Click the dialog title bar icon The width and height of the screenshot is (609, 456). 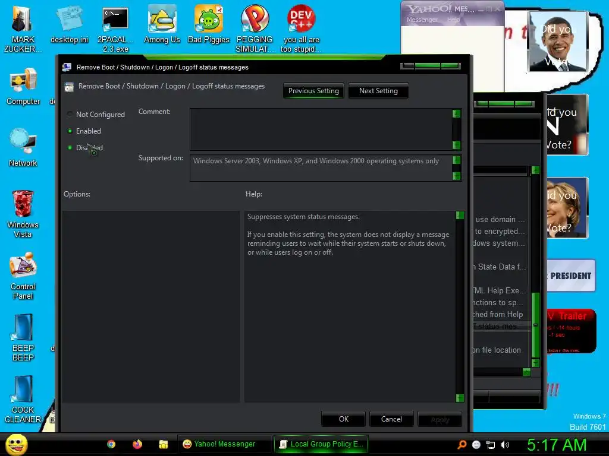point(67,67)
